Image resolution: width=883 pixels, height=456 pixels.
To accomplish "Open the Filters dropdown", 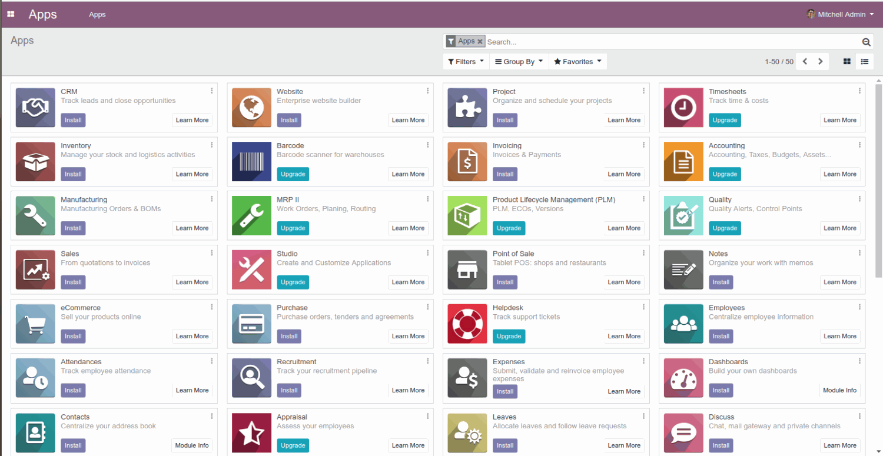I will coord(465,61).
